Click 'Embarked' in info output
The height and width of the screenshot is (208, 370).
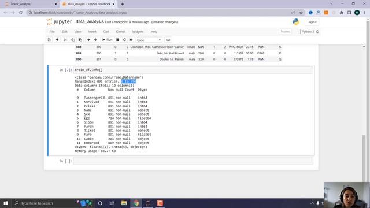click(91, 143)
